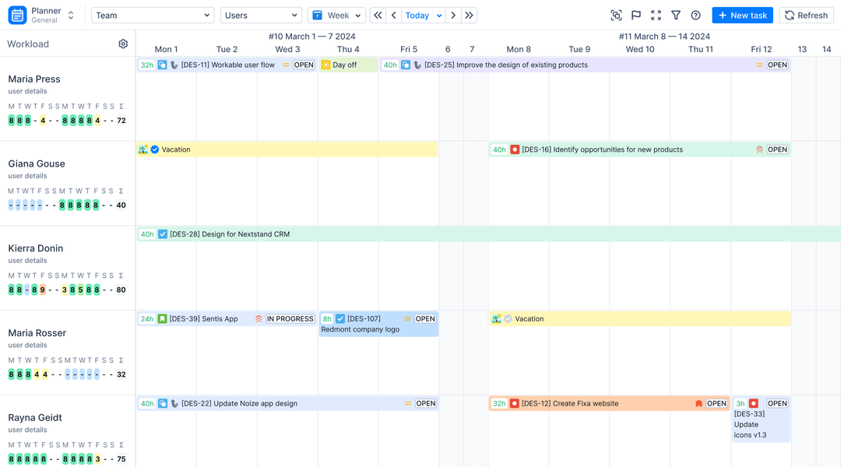
Task: Open the filter icon in the toolbar
Action: click(677, 15)
